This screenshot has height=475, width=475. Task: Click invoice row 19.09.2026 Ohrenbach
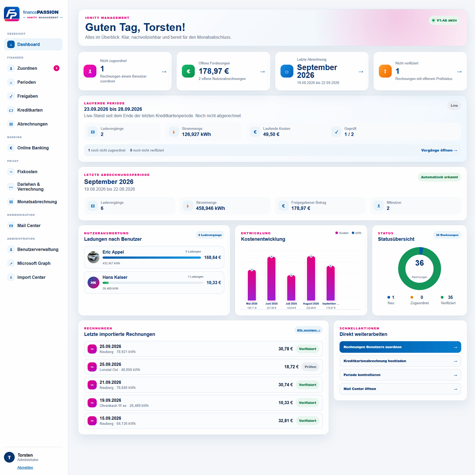(x=203, y=403)
